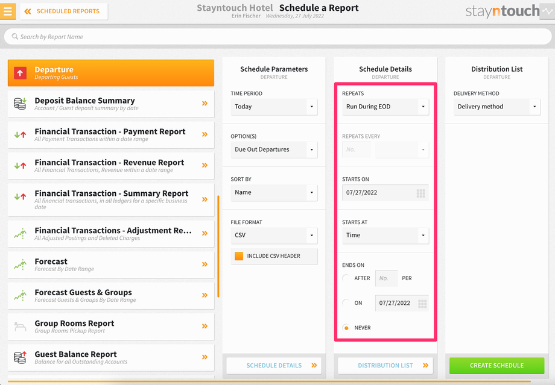Select the Ends On date radio button

pyautogui.click(x=346, y=303)
